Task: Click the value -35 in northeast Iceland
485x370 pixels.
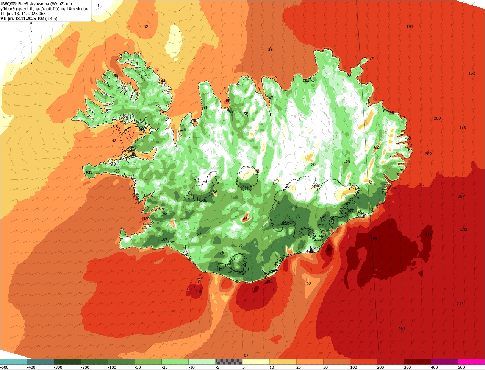Action: pos(349,76)
